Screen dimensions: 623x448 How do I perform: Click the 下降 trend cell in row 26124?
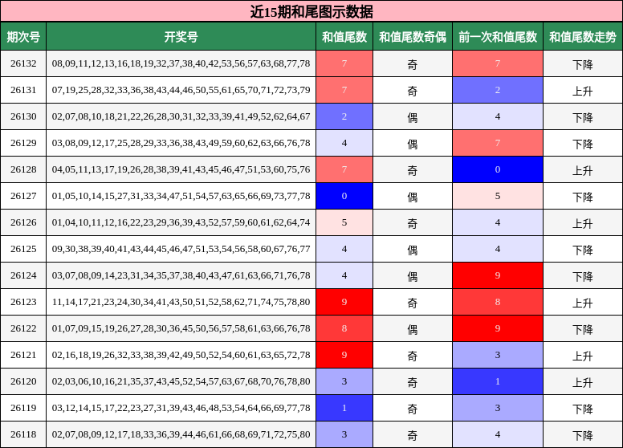click(583, 275)
